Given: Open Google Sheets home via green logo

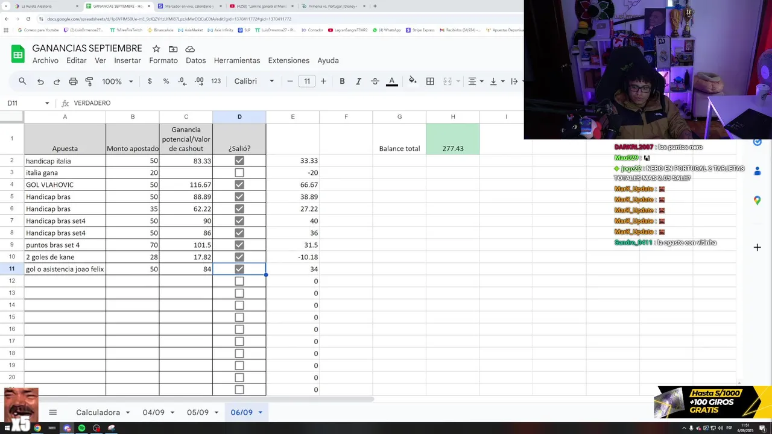Looking at the screenshot, I should (x=18, y=54).
